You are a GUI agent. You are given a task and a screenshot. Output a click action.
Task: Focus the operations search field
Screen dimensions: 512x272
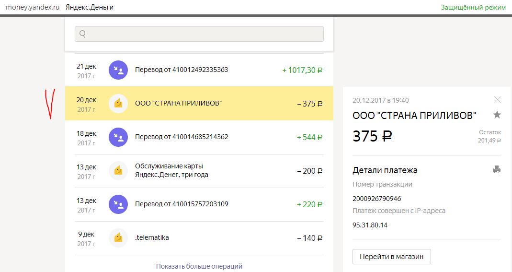pyautogui.click(x=199, y=34)
